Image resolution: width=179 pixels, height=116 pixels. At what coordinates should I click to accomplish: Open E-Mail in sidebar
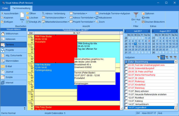(x=13, y=66)
